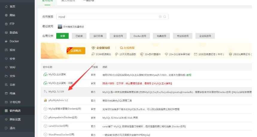Click the phpMyAdmin 5.2 app icon
The image size is (257, 137).
pyautogui.click(x=45, y=100)
